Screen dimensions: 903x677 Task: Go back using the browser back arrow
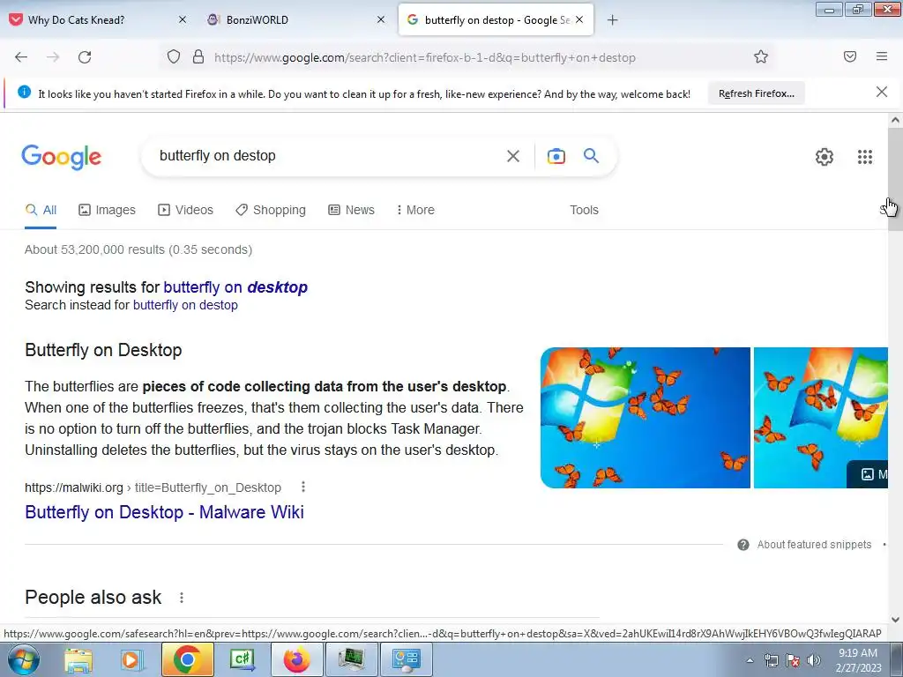point(21,57)
